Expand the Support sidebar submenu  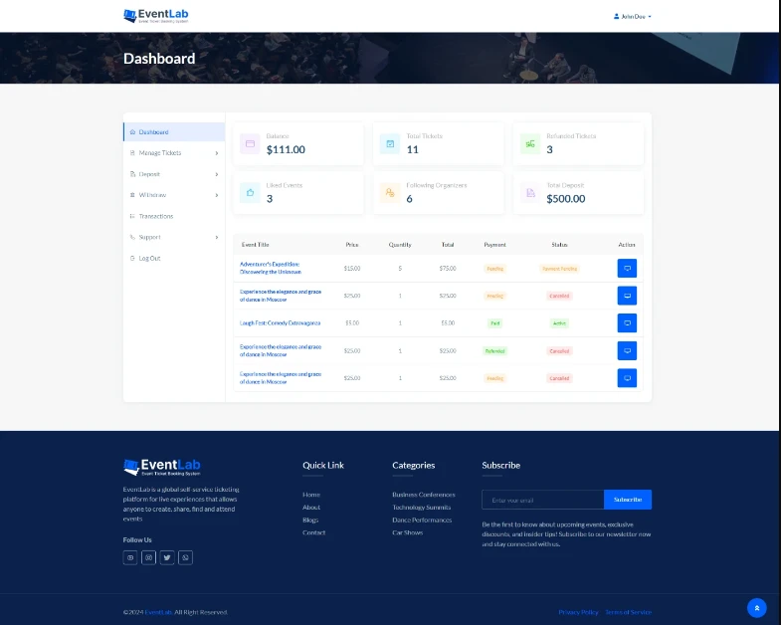pyautogui.click(x=173, y=237)
